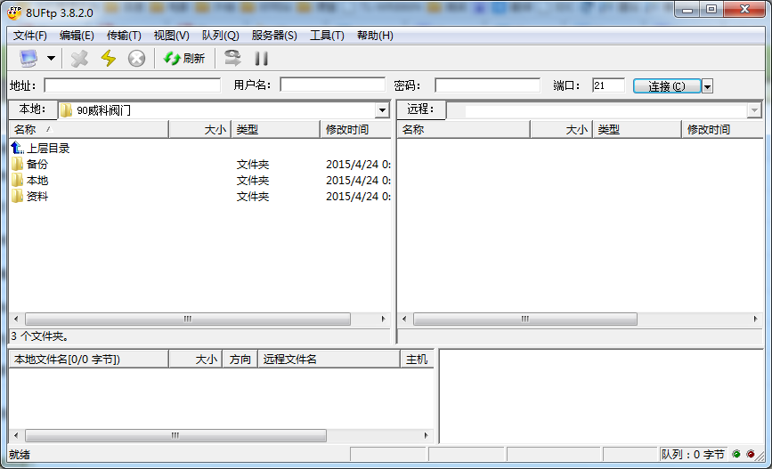Screen dimensions: 772x469
Task: Click remote pane 大小 column header
Action: click(x=561, y=129)
